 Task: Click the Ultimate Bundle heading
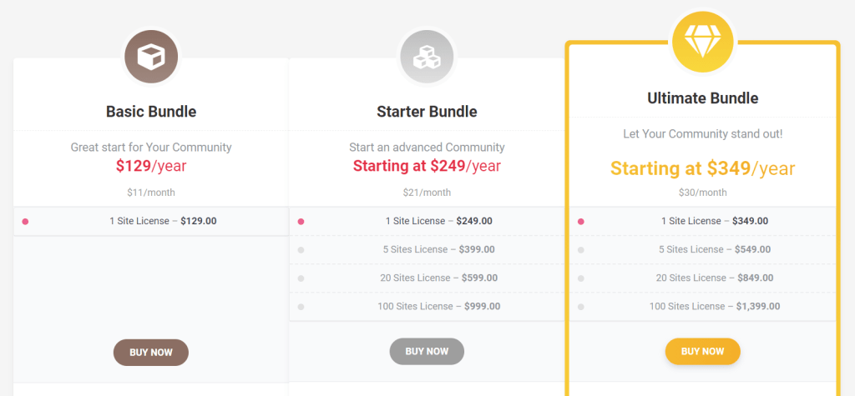tap(703, 98)
